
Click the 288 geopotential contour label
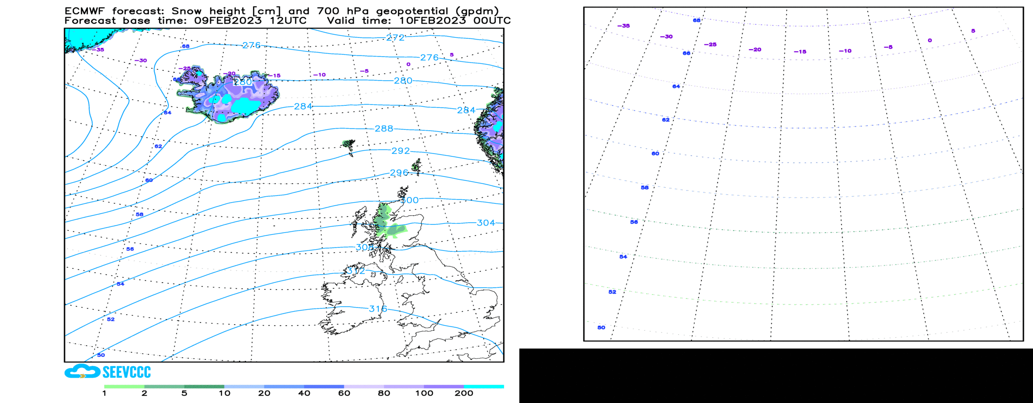click(x=384, y=129)
